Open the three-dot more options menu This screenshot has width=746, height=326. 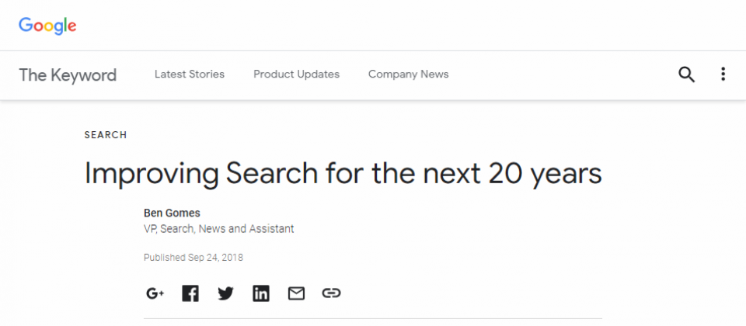[x=723, y=75]
